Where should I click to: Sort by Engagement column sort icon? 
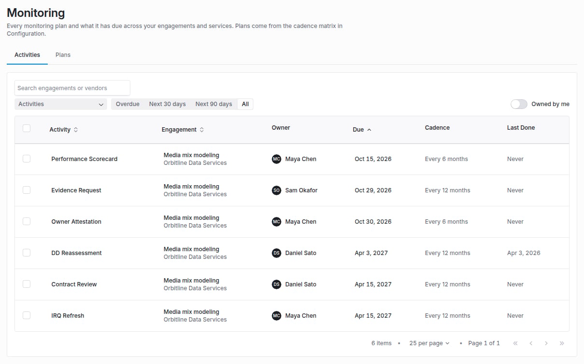202,130
